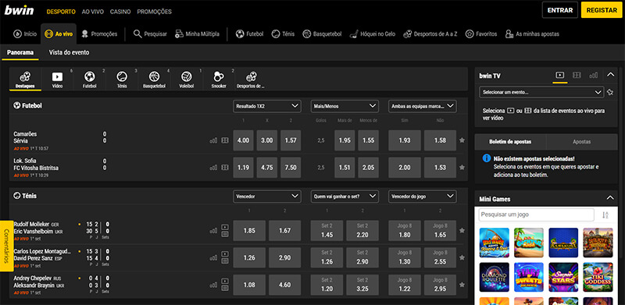Open the Vencedor do jogo dropdown
Screen dimensions: 625x305
423,197
